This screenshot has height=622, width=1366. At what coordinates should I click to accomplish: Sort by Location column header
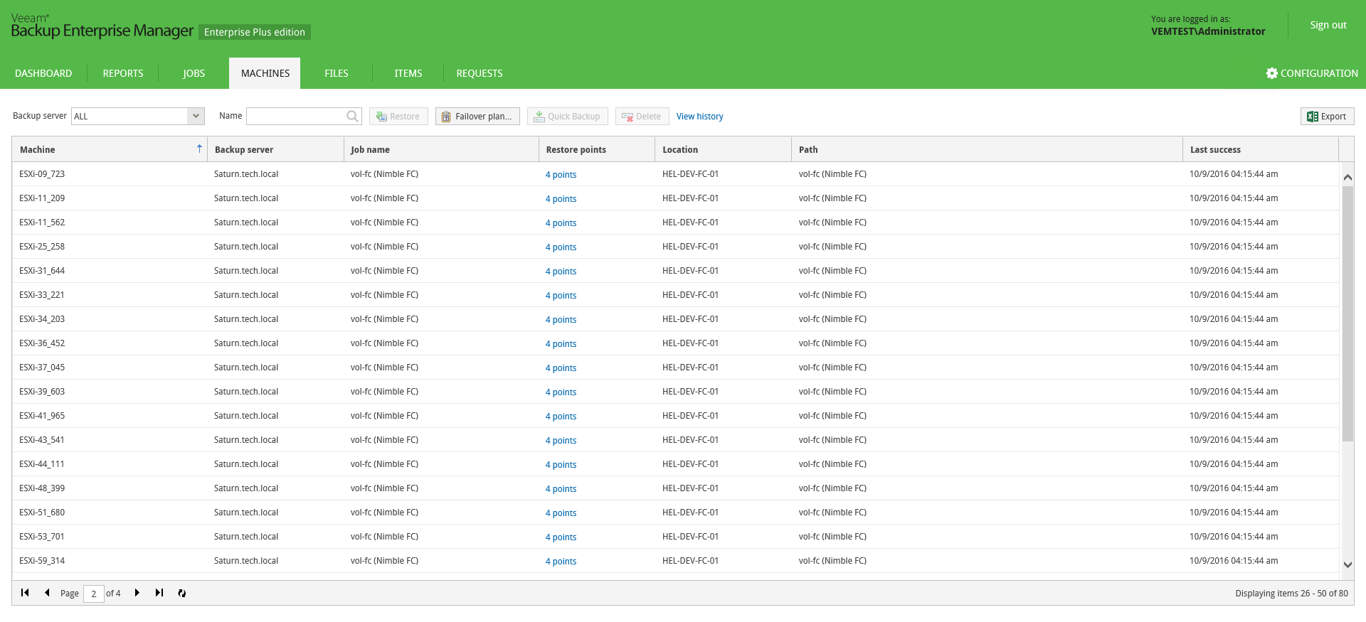723,149
